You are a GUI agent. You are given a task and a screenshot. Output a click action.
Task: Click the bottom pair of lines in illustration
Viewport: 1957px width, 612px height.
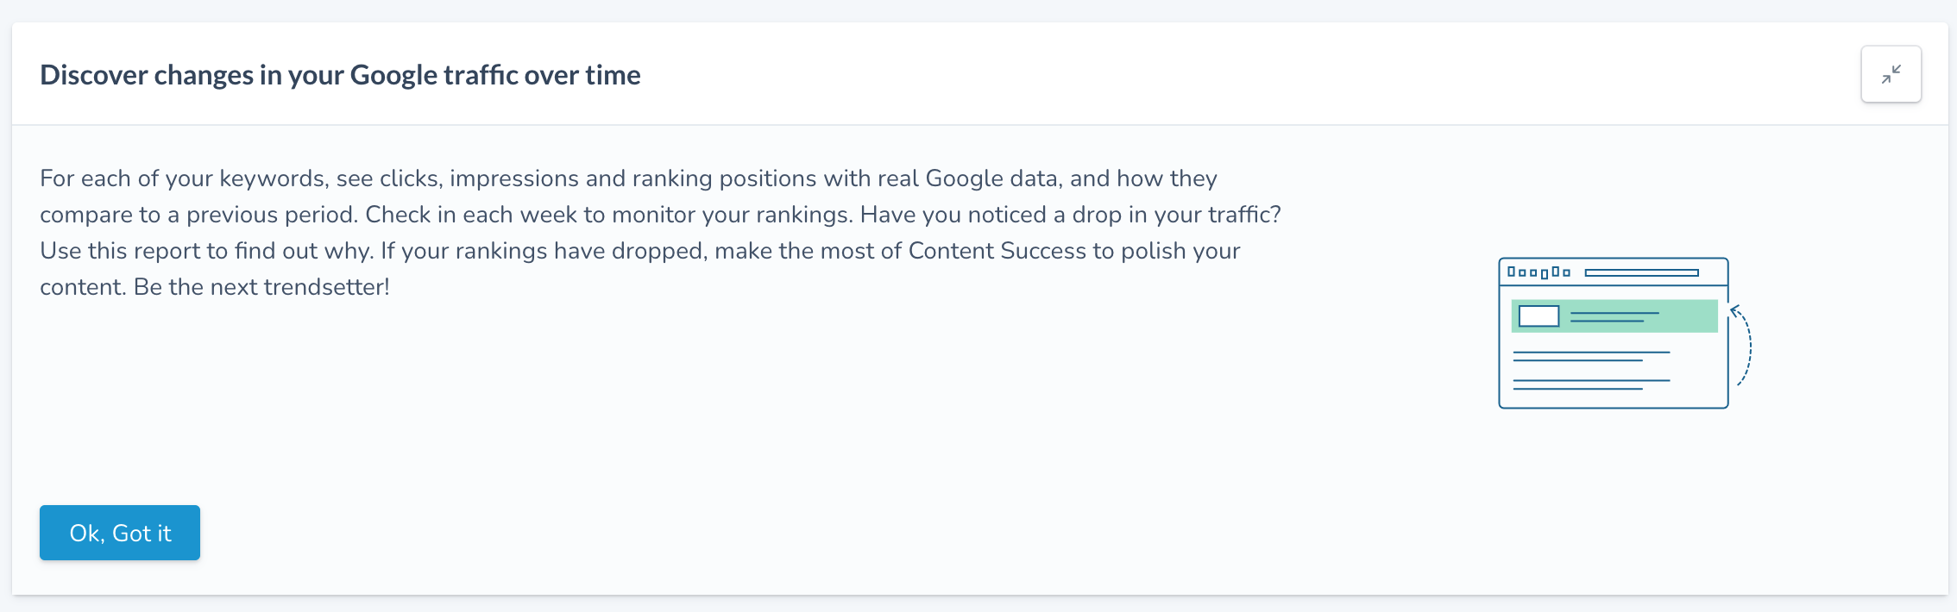click(x=1591, y=384)
